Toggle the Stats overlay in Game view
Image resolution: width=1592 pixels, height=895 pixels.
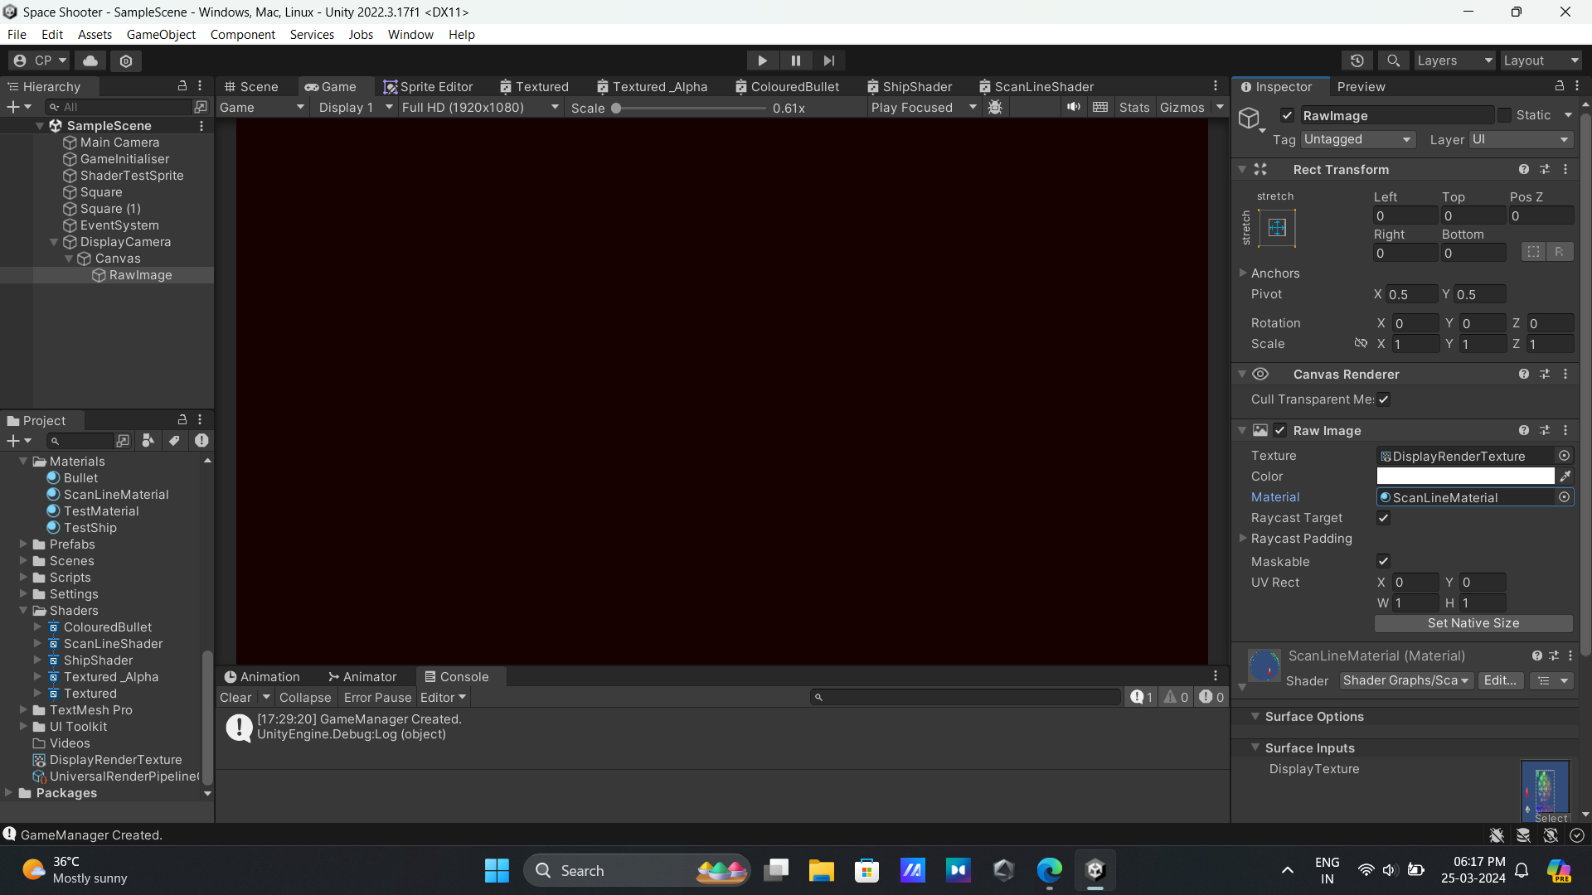pyautogui.click(x=1133, y=107)
